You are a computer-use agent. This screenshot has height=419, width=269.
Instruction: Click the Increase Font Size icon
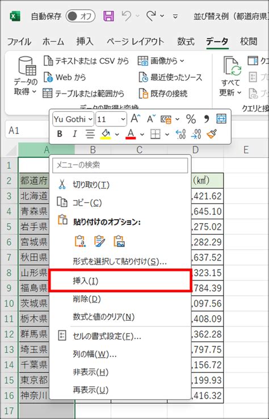pyautogui.click(x=136, y=119)
